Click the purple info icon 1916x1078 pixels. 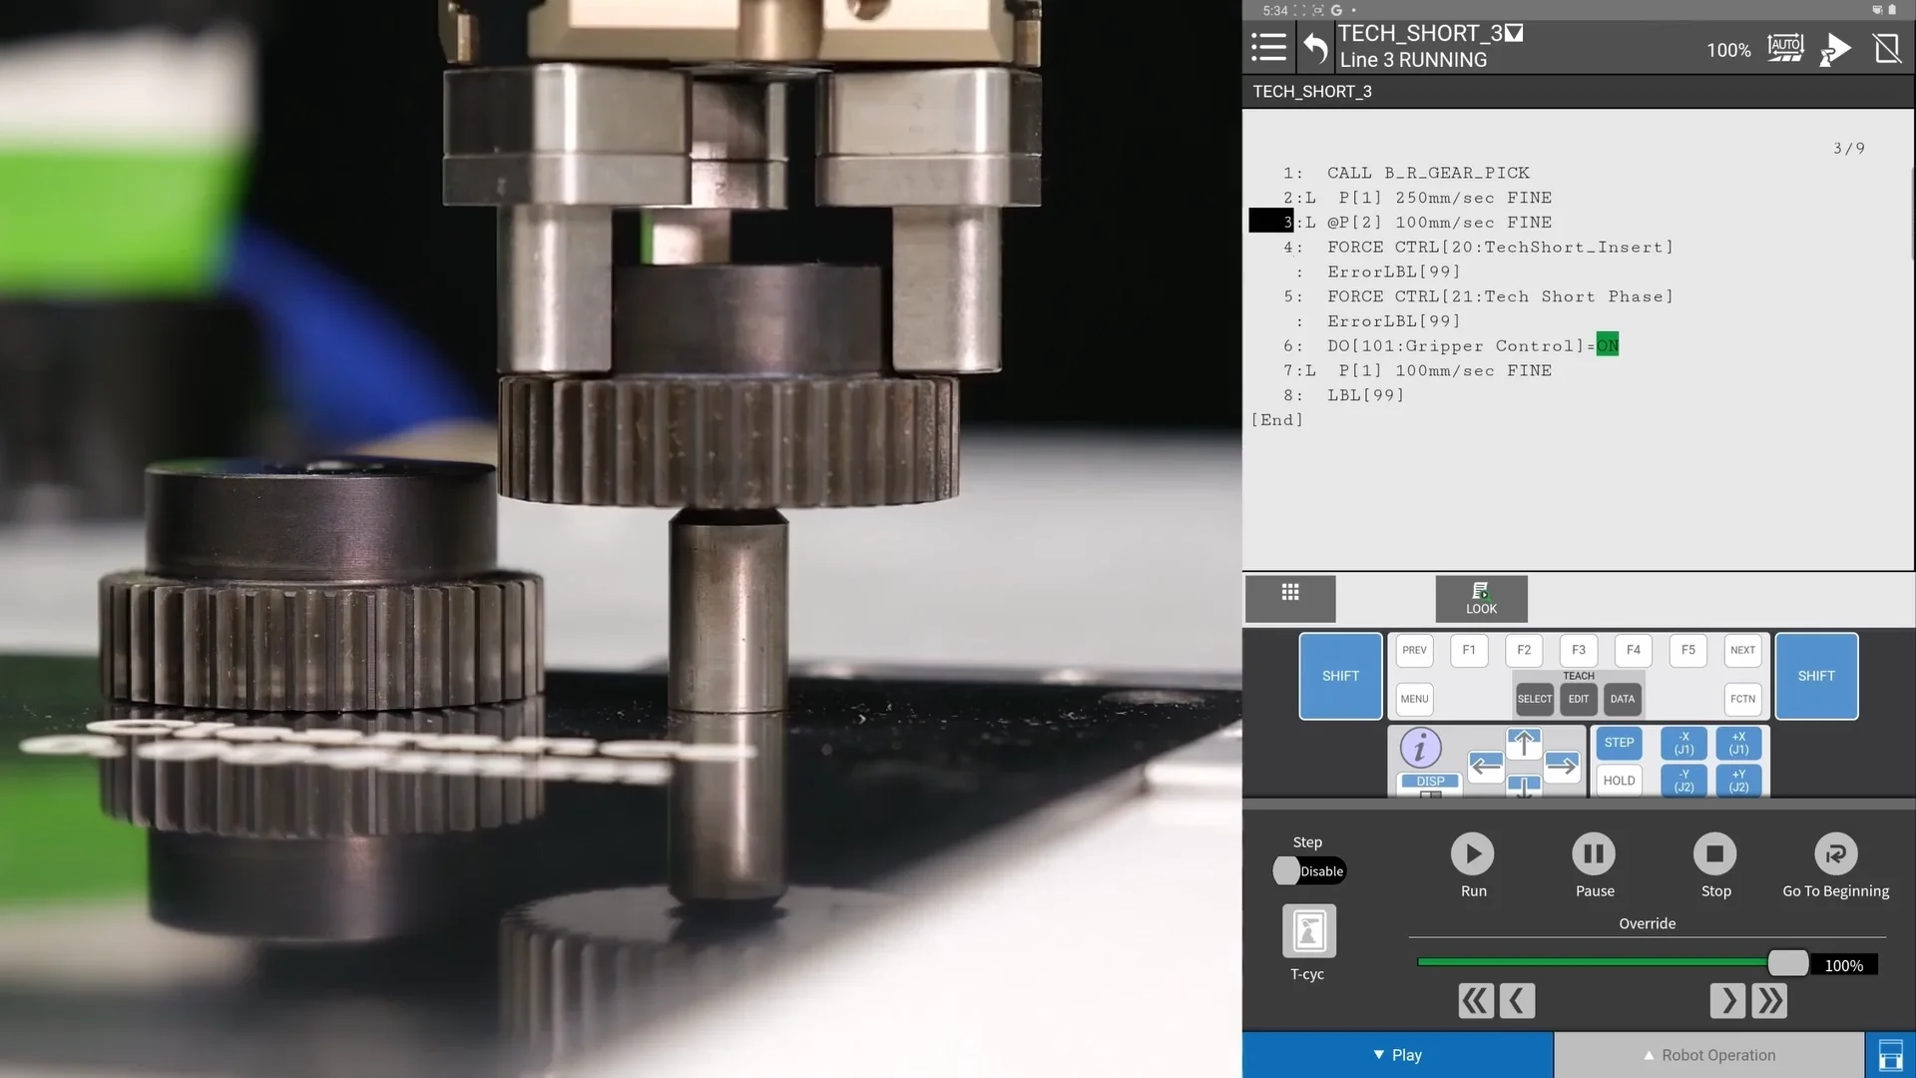tap(1420, 748)
